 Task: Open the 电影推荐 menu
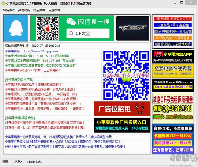(55, 10)
